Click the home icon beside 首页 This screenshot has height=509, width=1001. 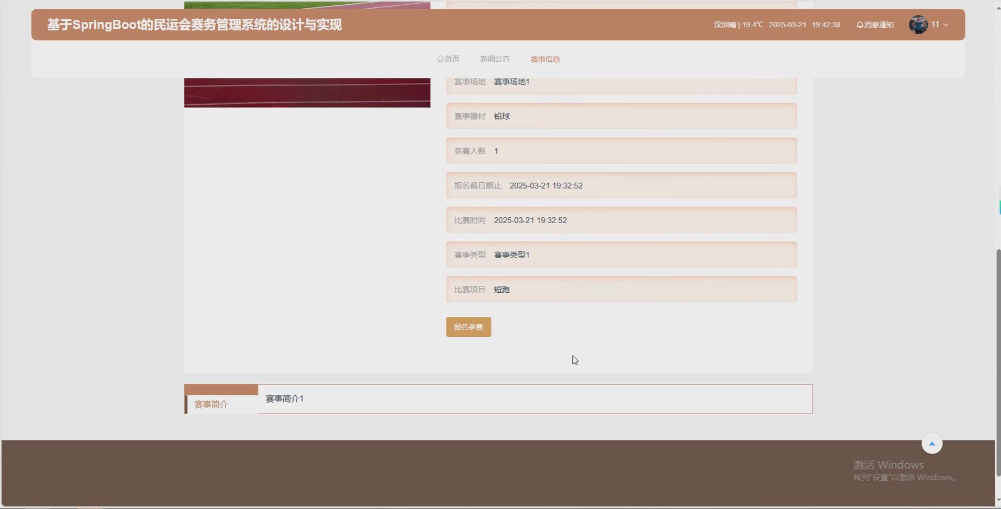pos(440,59)
